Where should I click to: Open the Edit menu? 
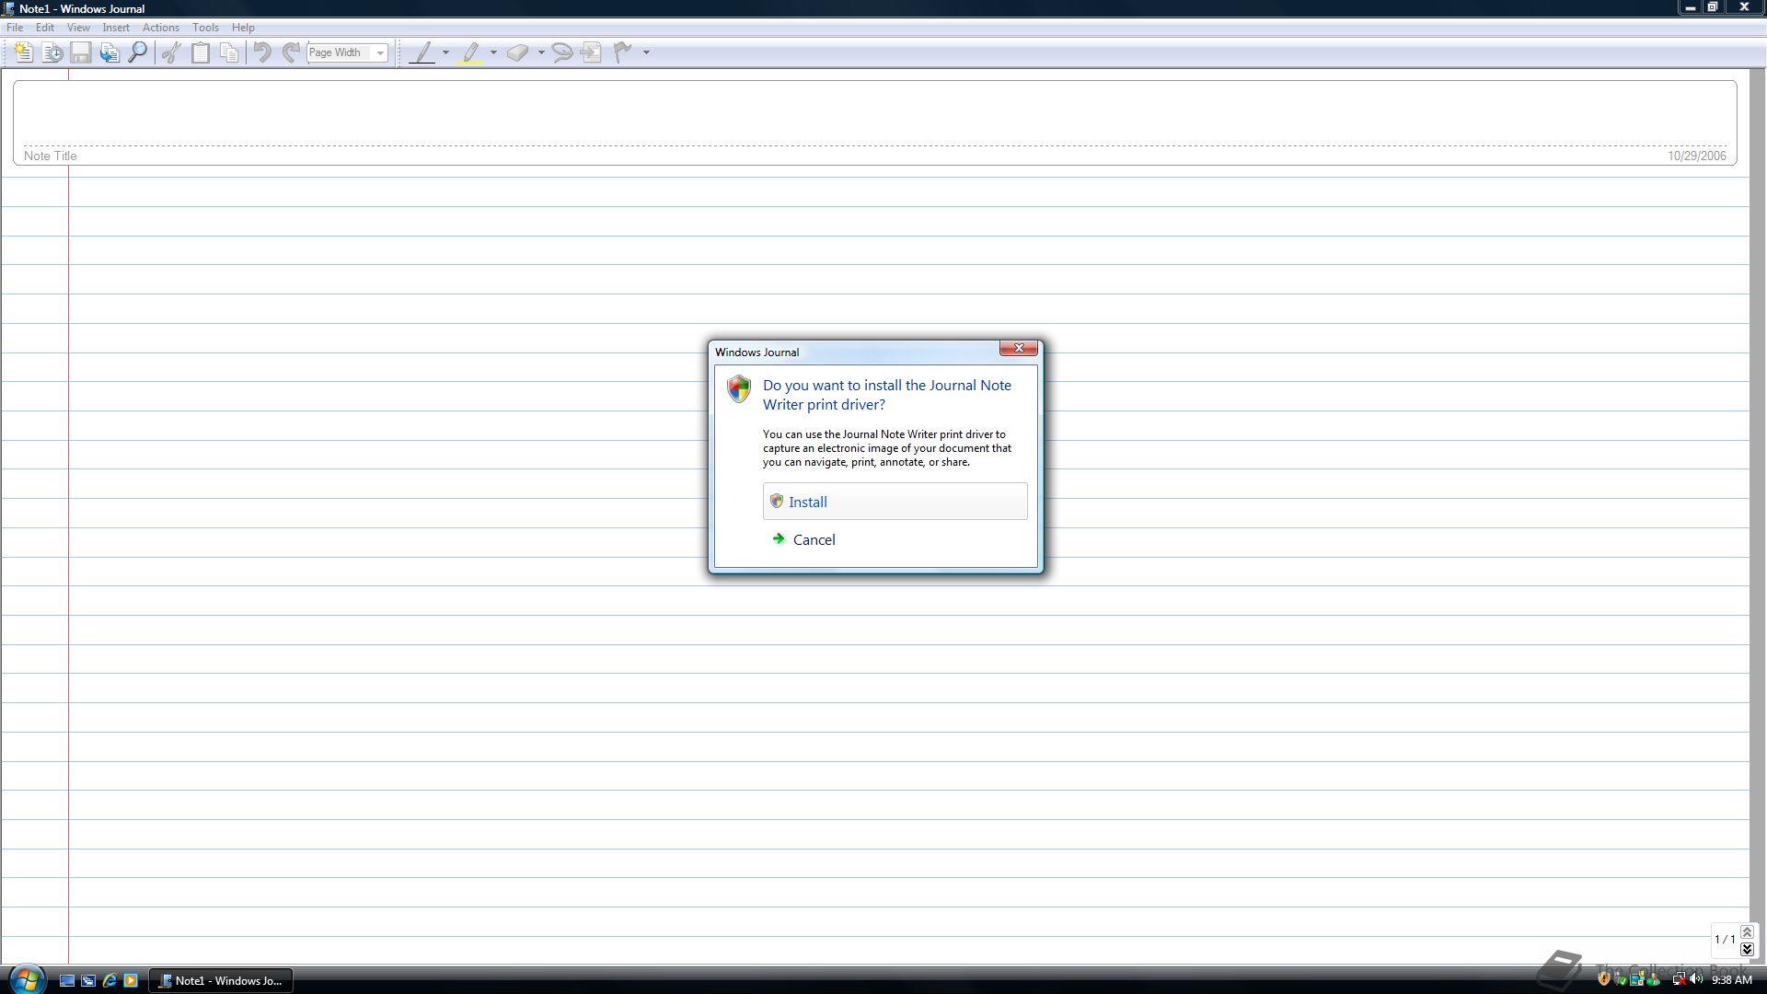pos(45,28)
